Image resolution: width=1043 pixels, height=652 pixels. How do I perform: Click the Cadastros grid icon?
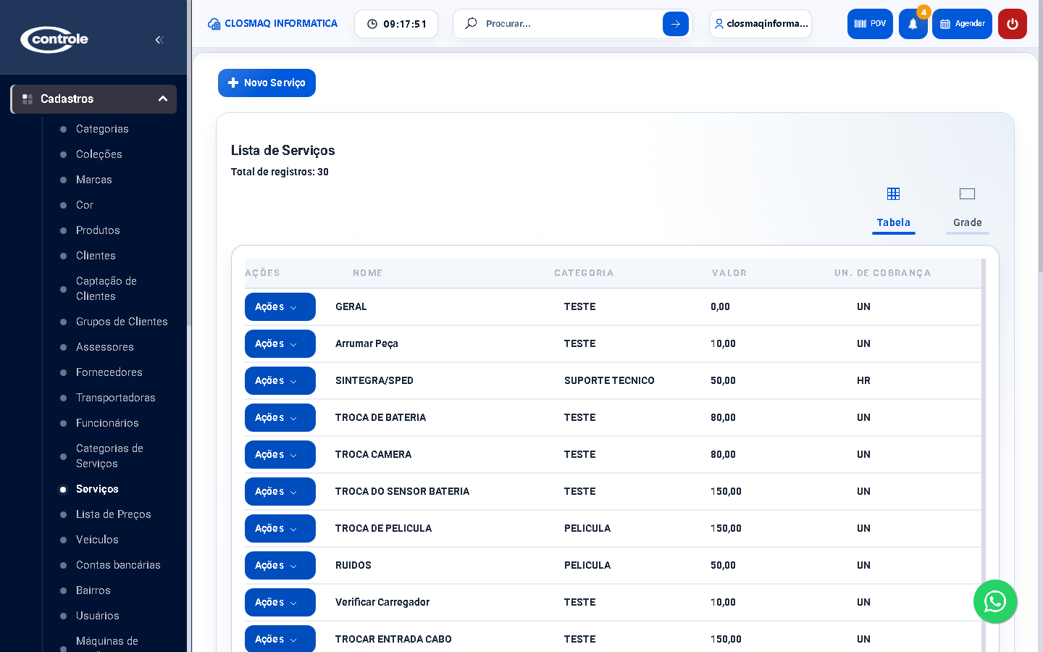[x=28, y=99]
